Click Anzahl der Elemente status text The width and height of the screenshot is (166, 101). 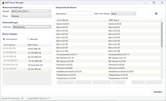point(12,98)
